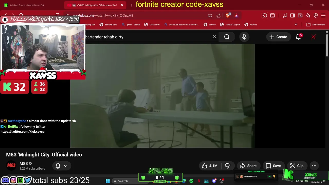Open gmail - Search bookmark
This screenshot has width=329, height=185.
coord(131,25)
